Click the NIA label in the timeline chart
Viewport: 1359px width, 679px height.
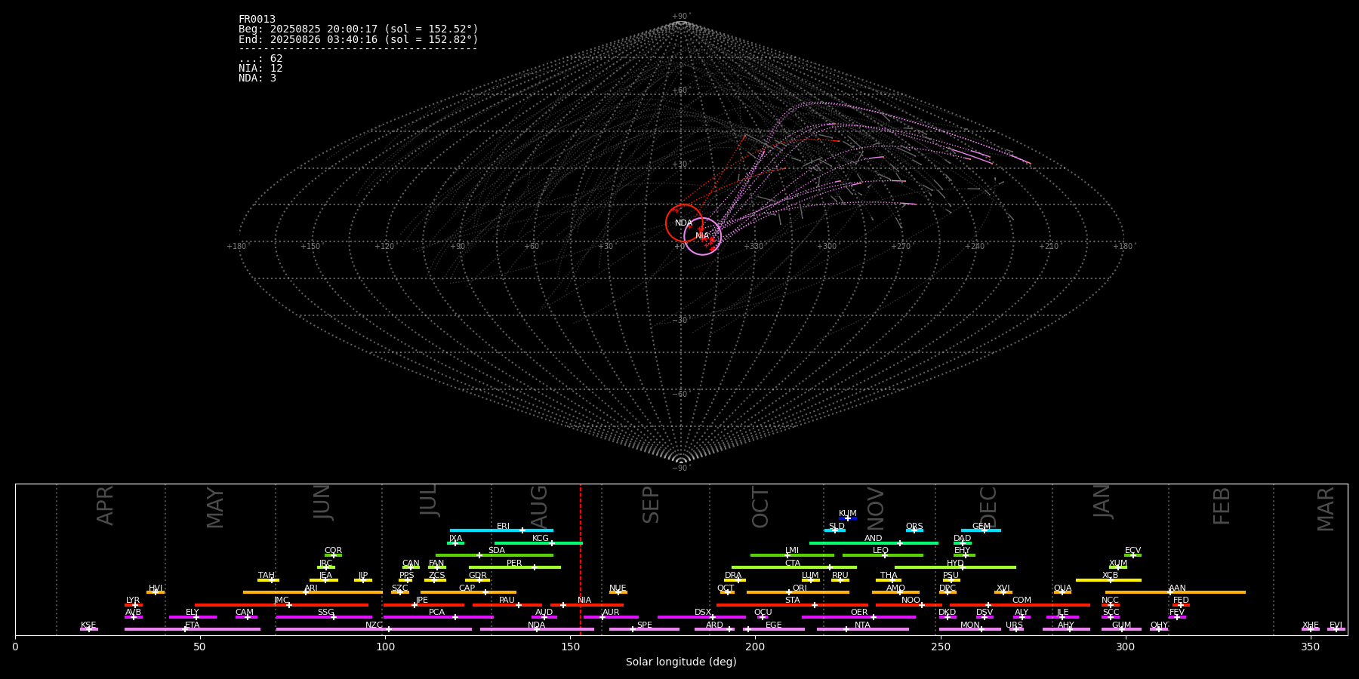pyautogui.click(x=584, y=601)
